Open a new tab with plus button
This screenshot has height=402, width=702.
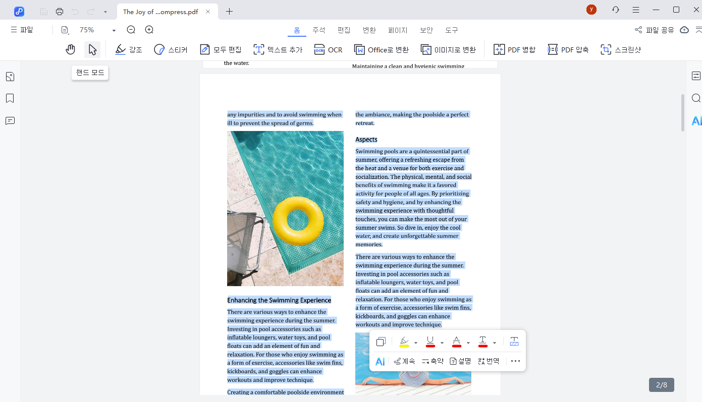(x=230, y=11)
